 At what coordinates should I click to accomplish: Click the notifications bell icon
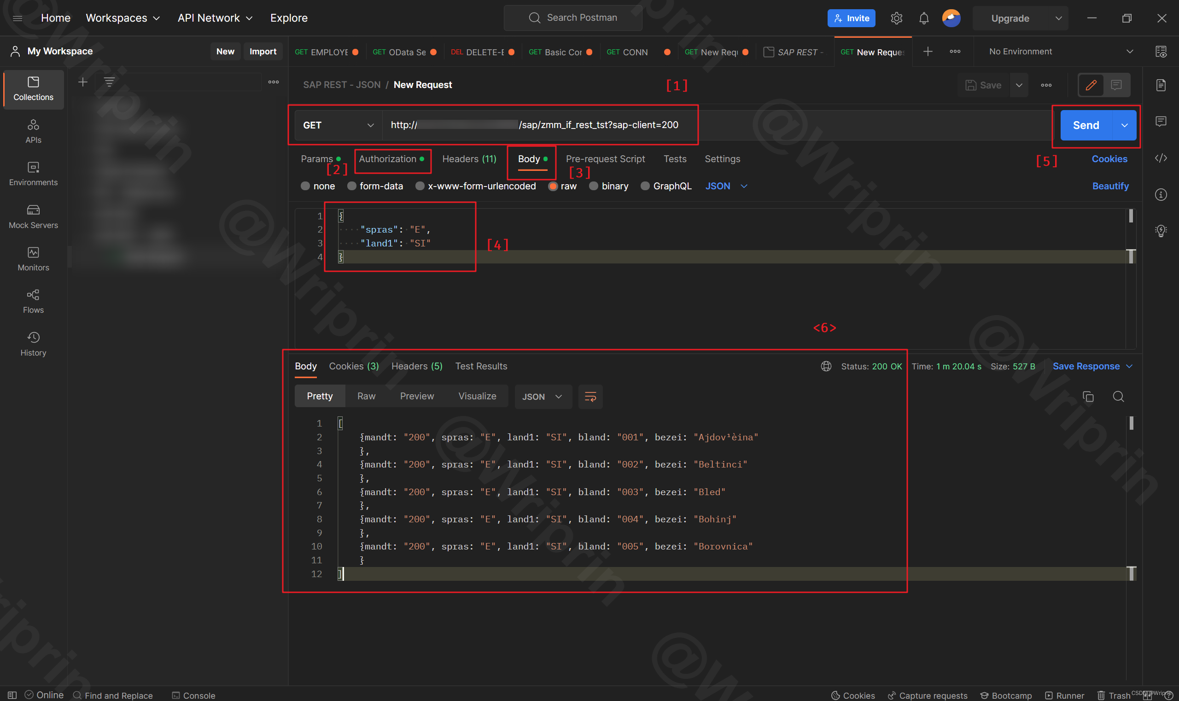point(923,18)
